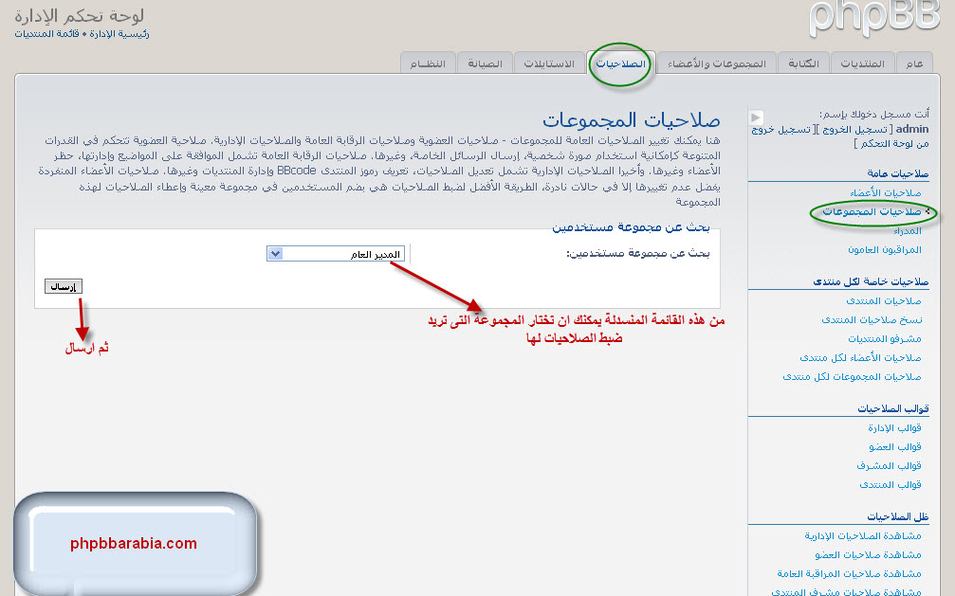Open قوالب المنتدى in the sidebar
The width and height of the screenshot is (955, 596).
point(891,484)
